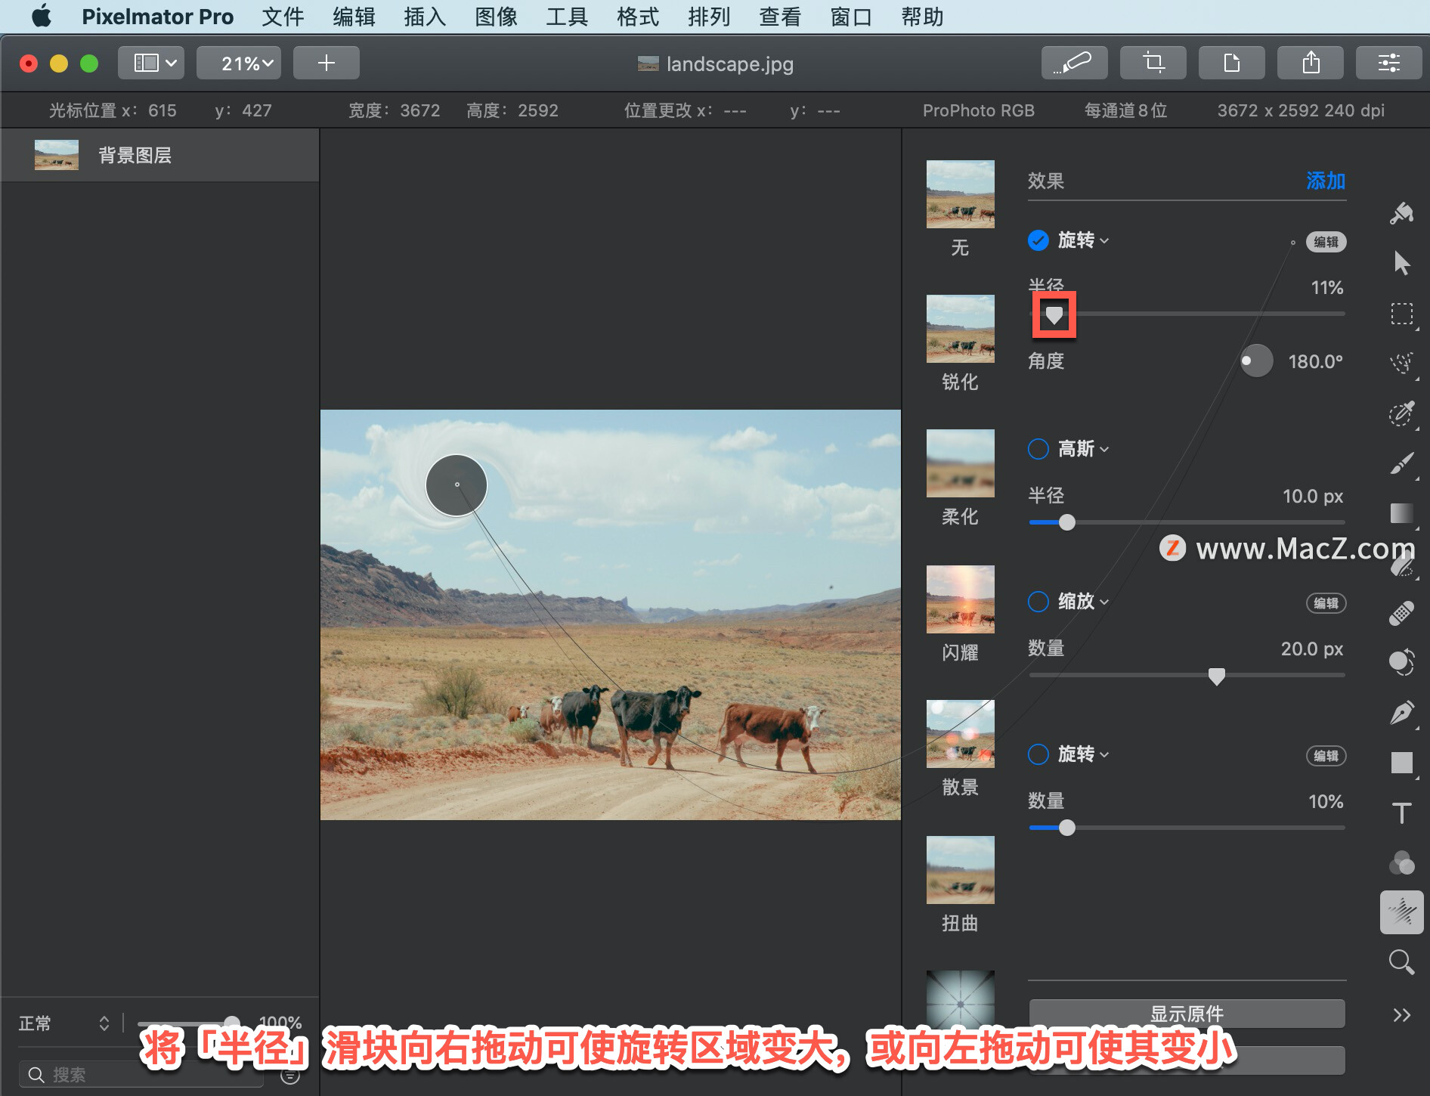1430x1096 pixels.
Task: Open the 工具 menu
Action: [567, 17]
